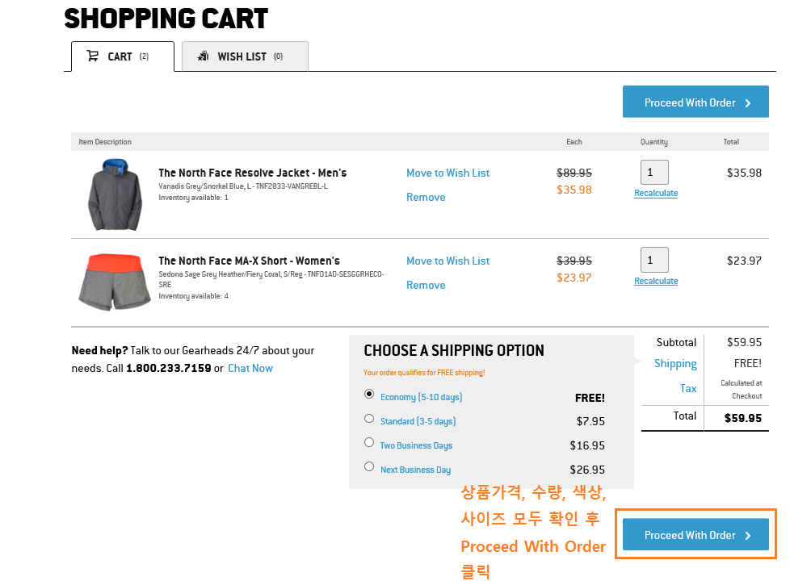This screenshot has height=585, width=811.
Task: Switch to the Cart tab
Action: 123,56
